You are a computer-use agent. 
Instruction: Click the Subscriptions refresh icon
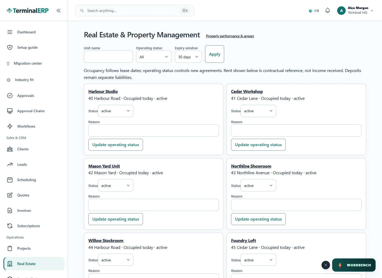(x=10, y=226)
